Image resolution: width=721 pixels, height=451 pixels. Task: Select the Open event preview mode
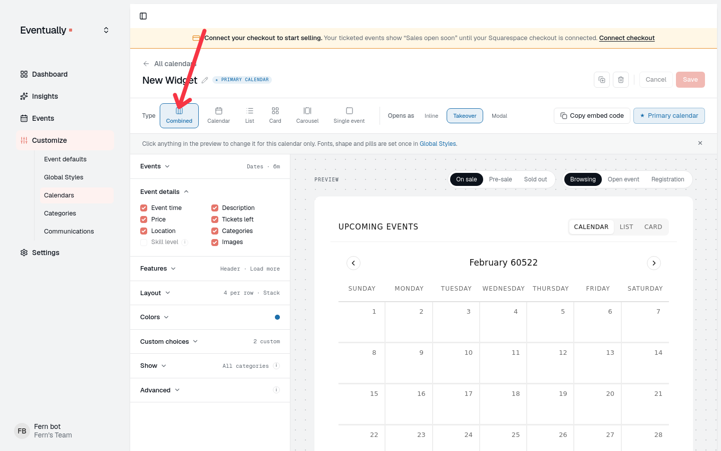[623, 179]
